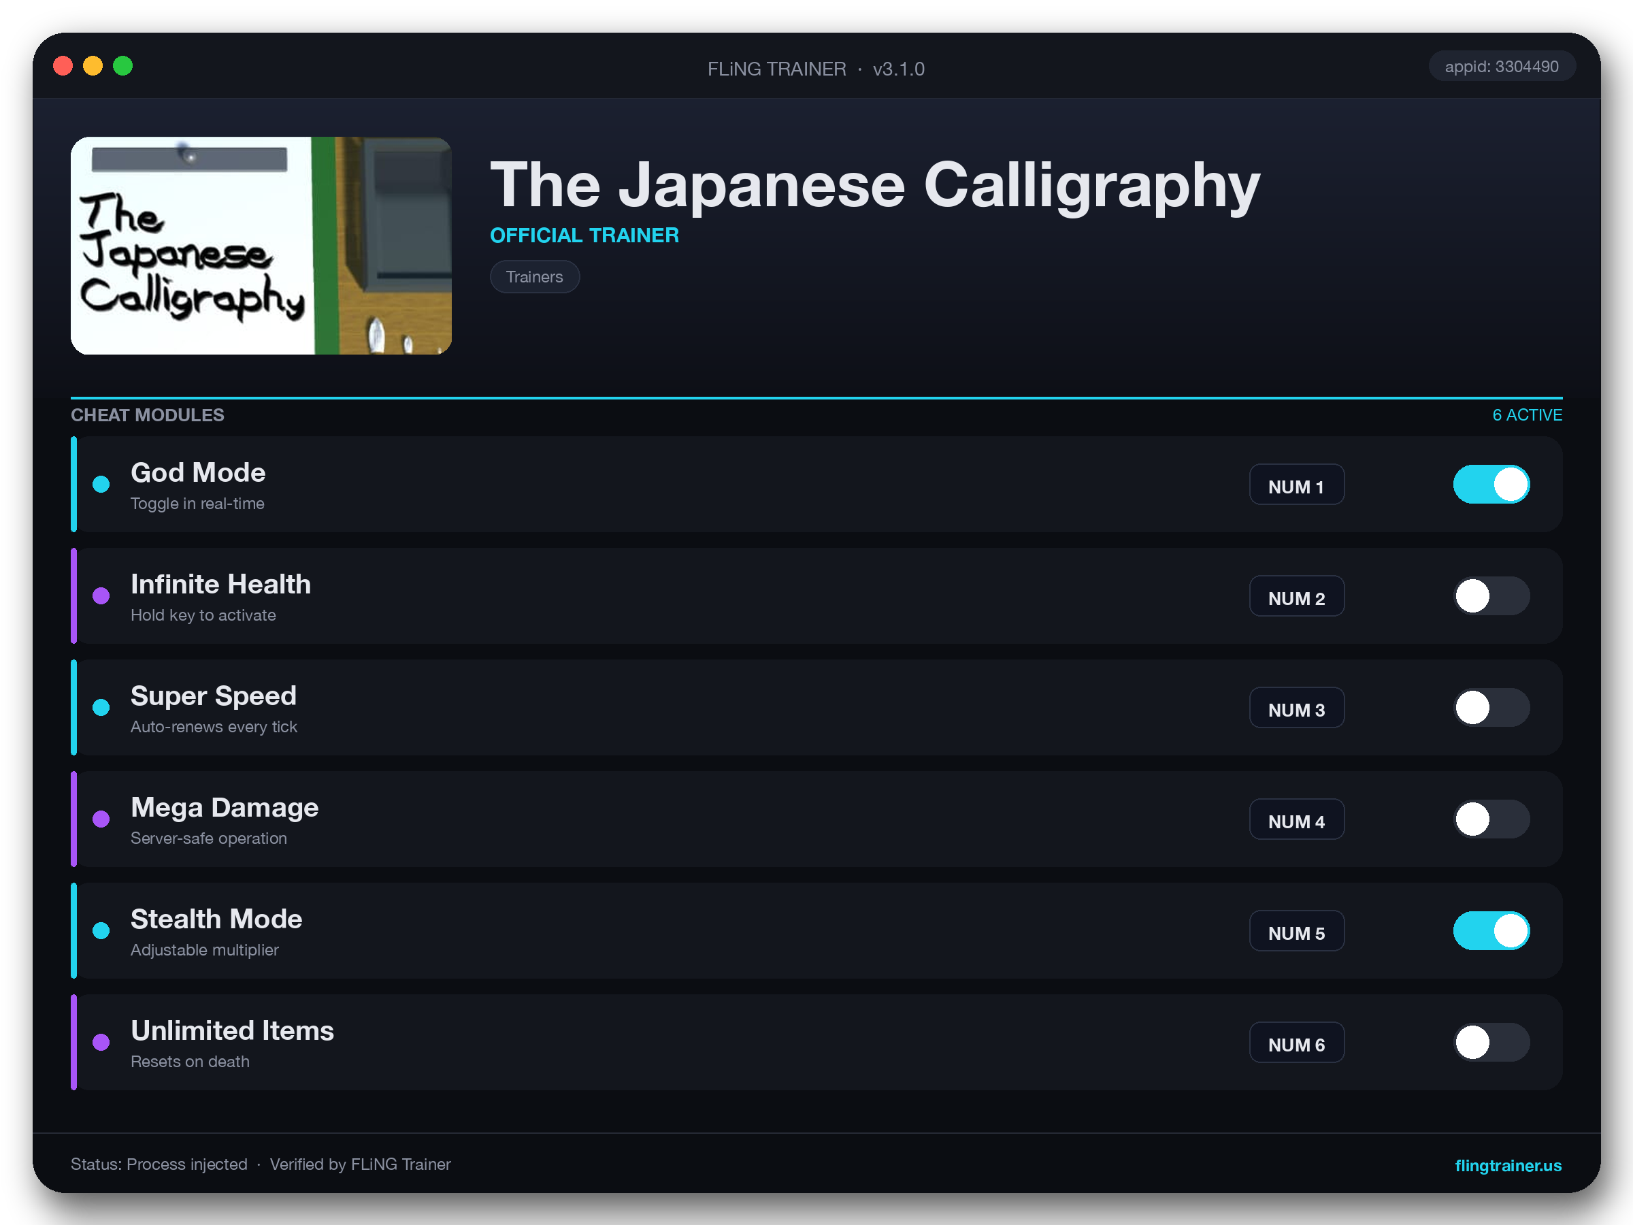Image resolution: width=1633 pixels, height=1225 pixels.
Task: Switch on Super Speed toggle
Action: [1491, 707]
